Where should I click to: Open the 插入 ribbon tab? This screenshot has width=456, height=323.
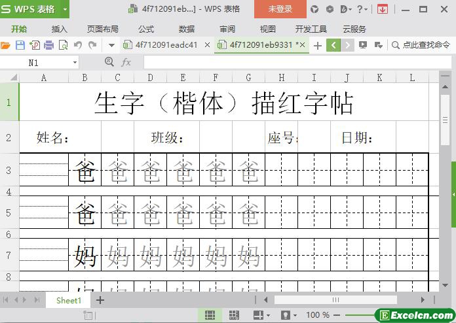(x=60, y=29)
